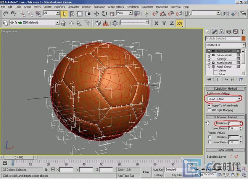Select the Scale tool
Viewport: 248px width, 179px height.
coord(112,14)
